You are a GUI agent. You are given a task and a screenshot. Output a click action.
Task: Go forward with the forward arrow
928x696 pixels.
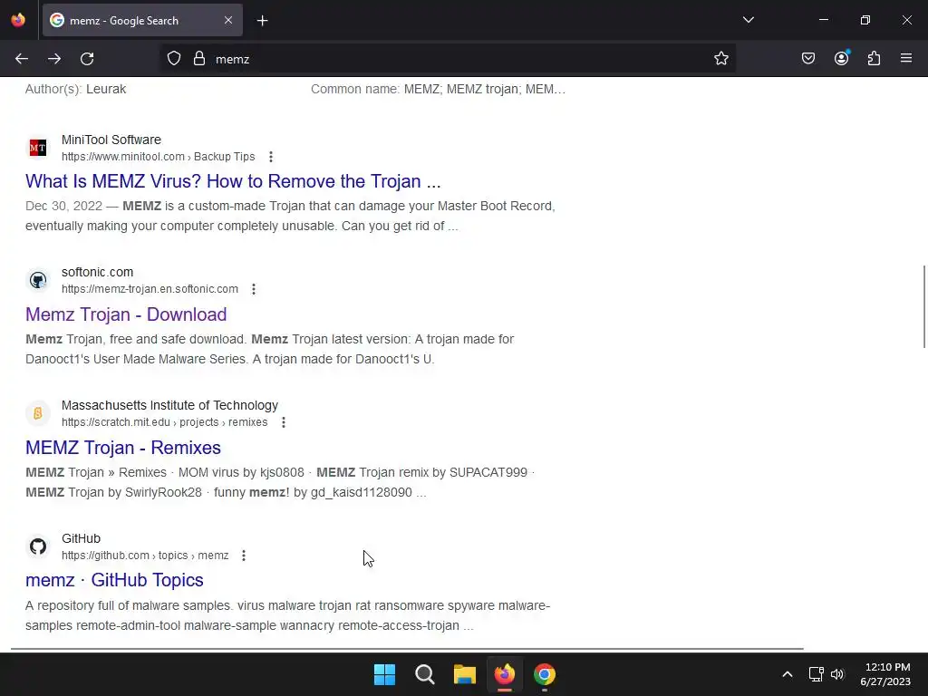54,59
